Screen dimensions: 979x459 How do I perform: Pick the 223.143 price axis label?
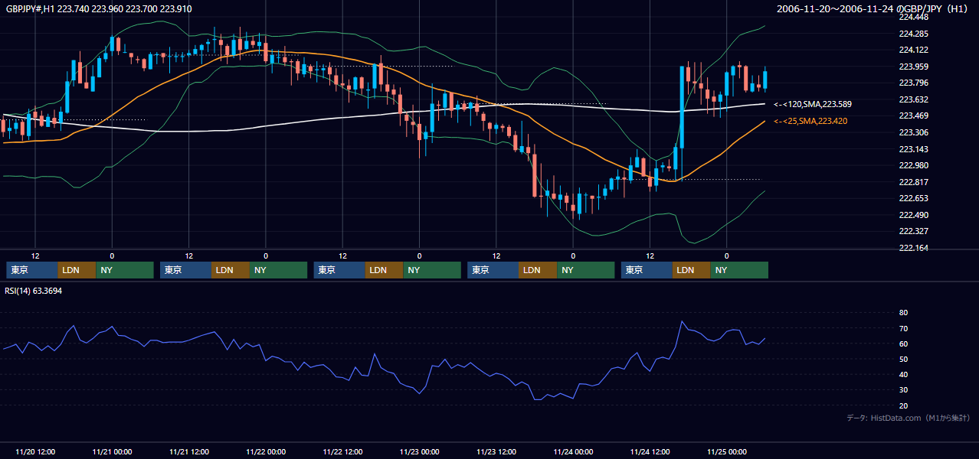(914, 149)
